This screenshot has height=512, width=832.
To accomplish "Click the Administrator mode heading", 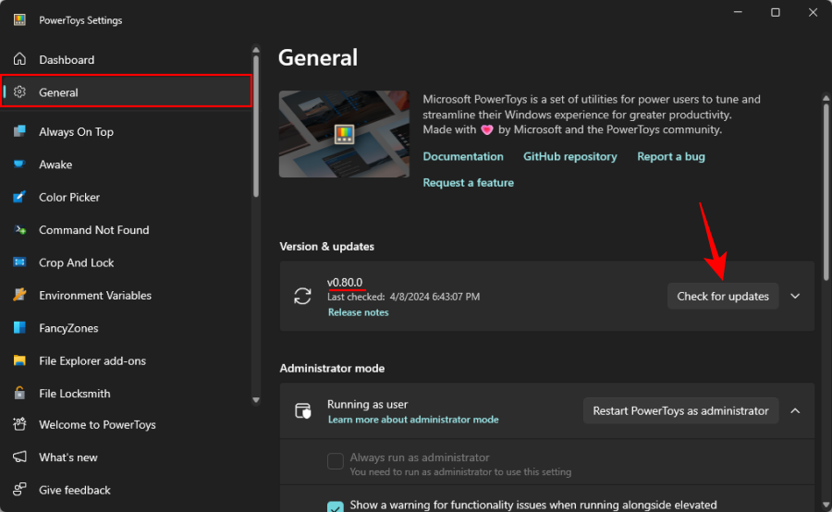I will click(x=332, y=368).
